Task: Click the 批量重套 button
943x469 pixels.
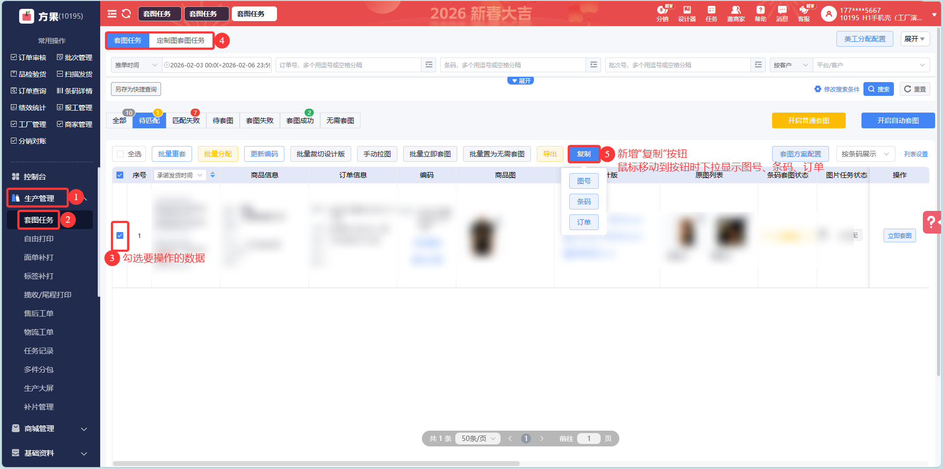Action: (172, 154)
